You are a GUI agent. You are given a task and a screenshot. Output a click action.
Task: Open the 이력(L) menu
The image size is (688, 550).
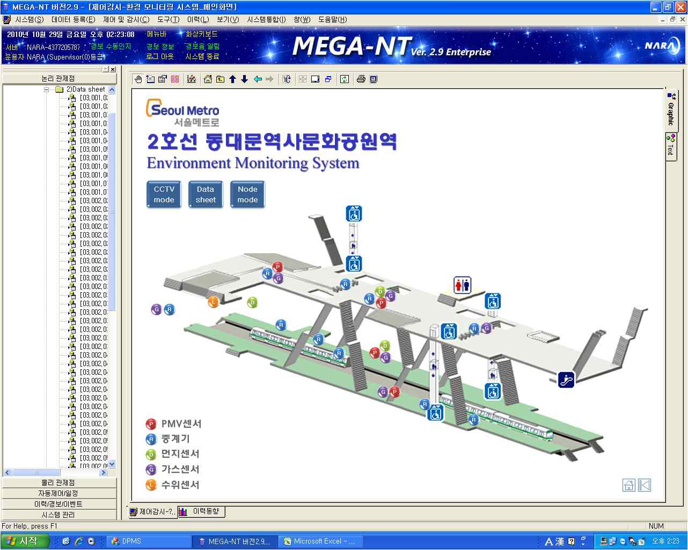[198, 19]
